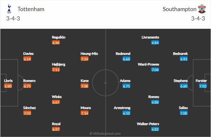This screenshot has width=211, height=137.
Task: Select Kane's 7.08 rating badge
Action: click(84, 86)
